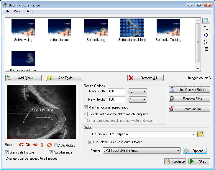Screen dimensions: 215x170
Task: Open Use Canvas Resize
Action: 189,90
